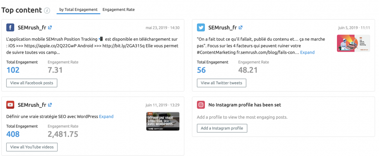Click tweet text about #ContentMarketing
Screen dimensions: 379x156
coord(261,46)
